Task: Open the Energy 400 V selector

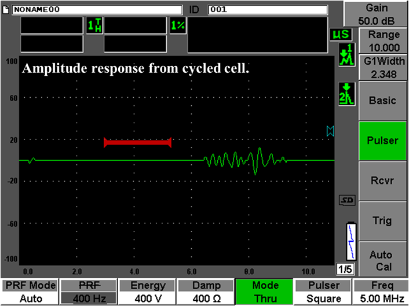Action: coord(147,292)
